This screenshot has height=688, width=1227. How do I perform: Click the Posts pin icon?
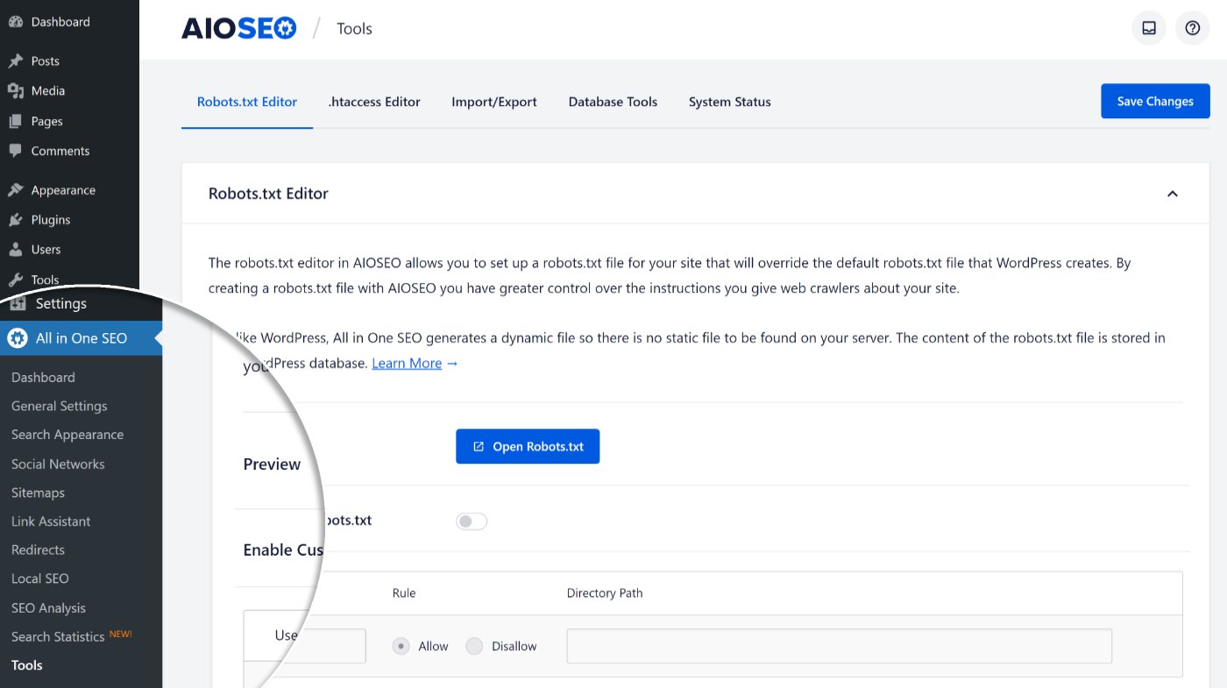pyautogui.click(x=16, y=60)
